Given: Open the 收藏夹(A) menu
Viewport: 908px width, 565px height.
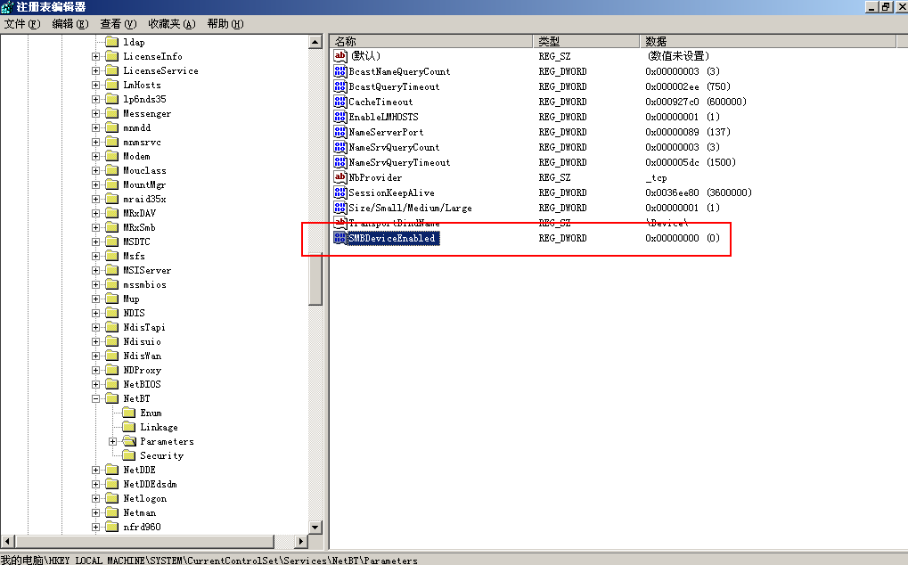Looking at the screenshot, I should (x=169, y=24).
